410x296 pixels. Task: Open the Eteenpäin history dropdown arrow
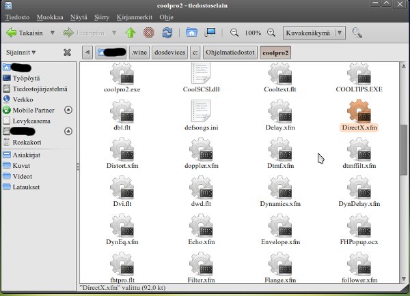[x=114, y=33]
